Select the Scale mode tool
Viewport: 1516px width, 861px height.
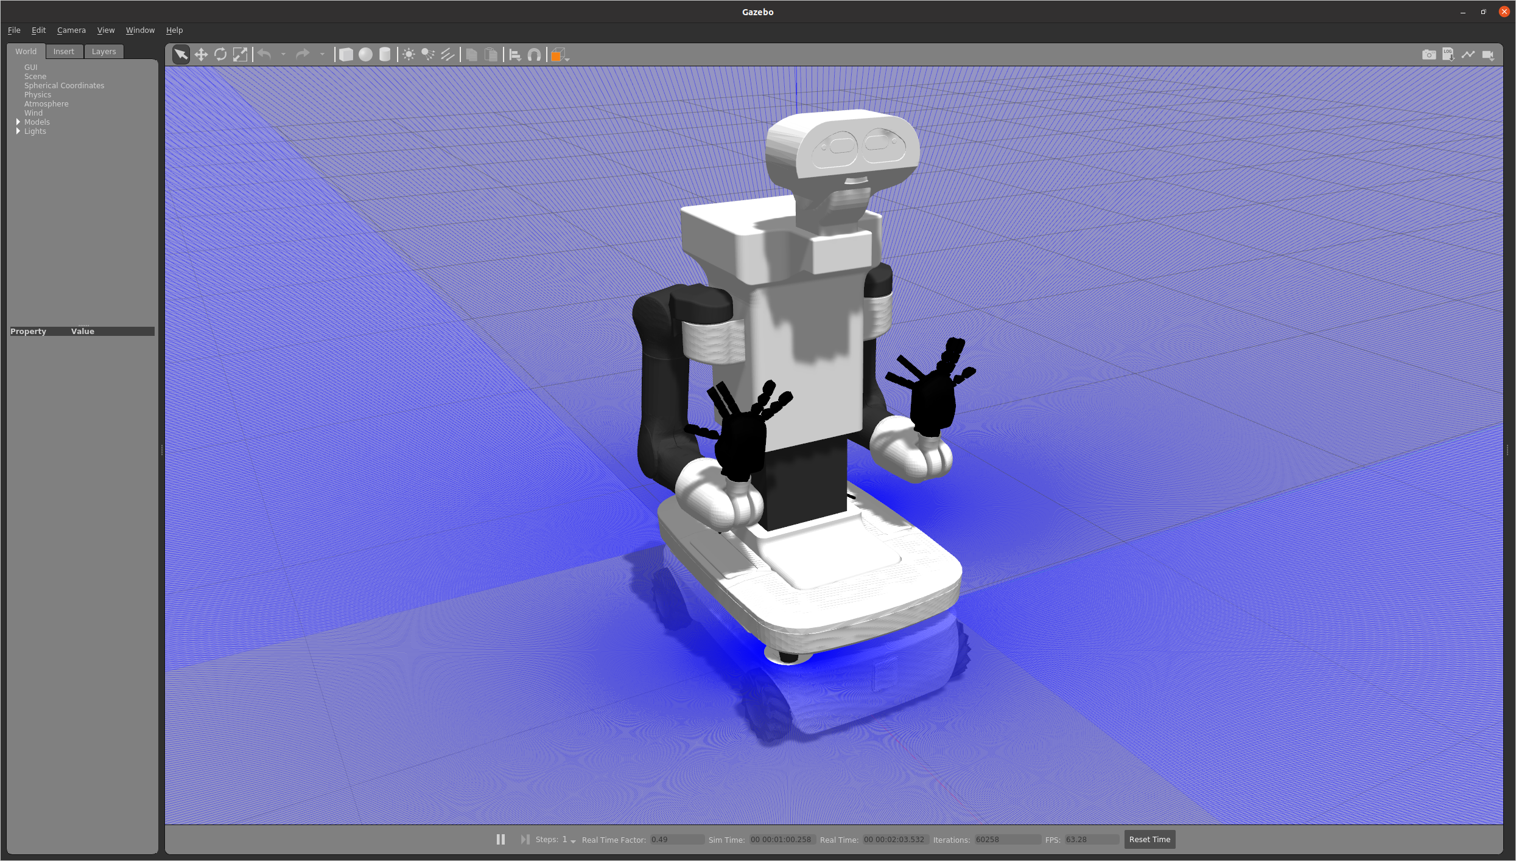pyautogui.click(x=240, y=55)
